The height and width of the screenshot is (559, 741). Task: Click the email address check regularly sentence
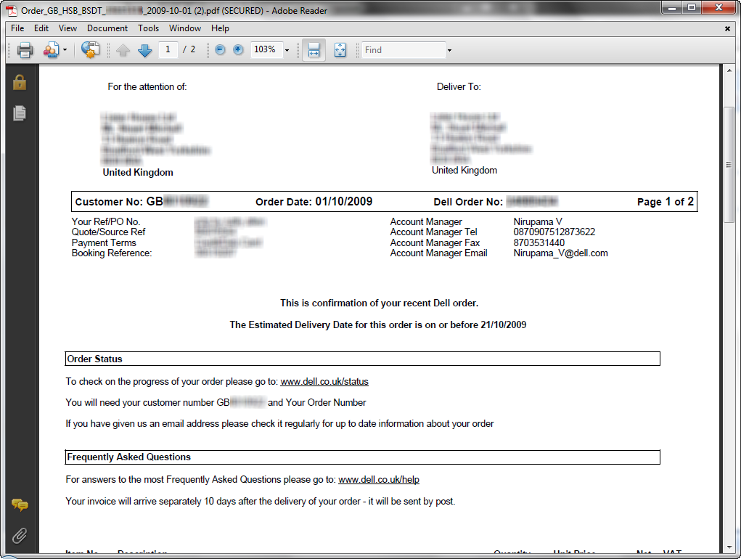279,423
